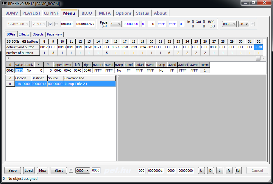
Task: Click the D navigation button
Action: coord(210,171)
